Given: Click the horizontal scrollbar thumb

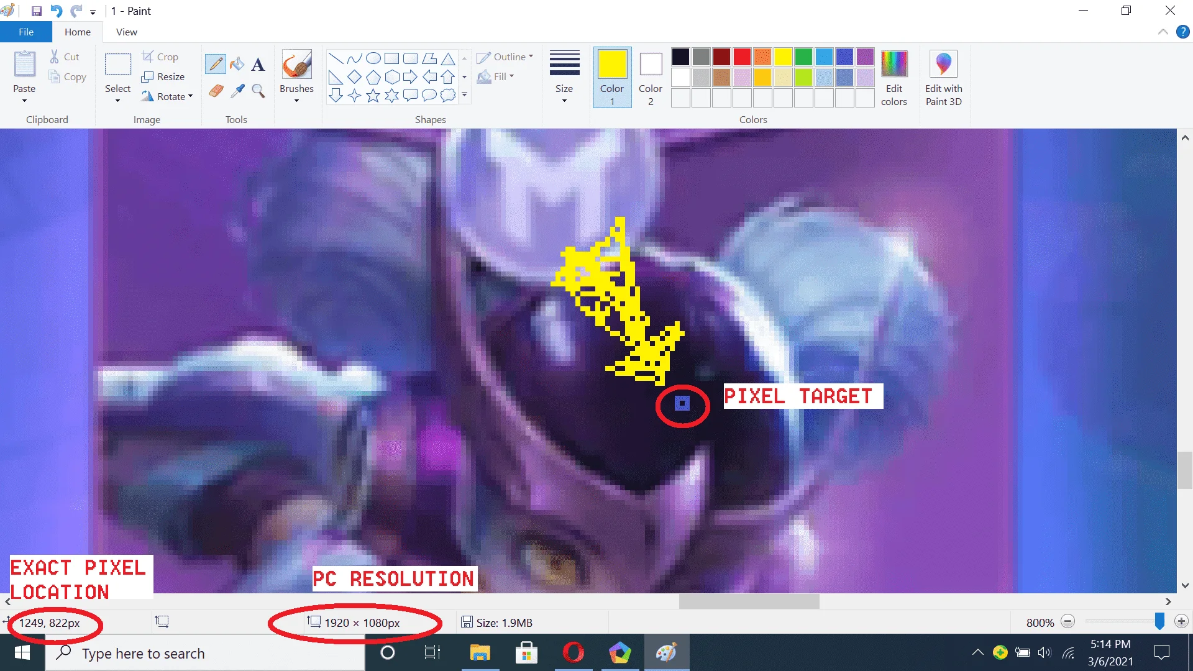Looking at the screenshot, I should coord(749,601).
